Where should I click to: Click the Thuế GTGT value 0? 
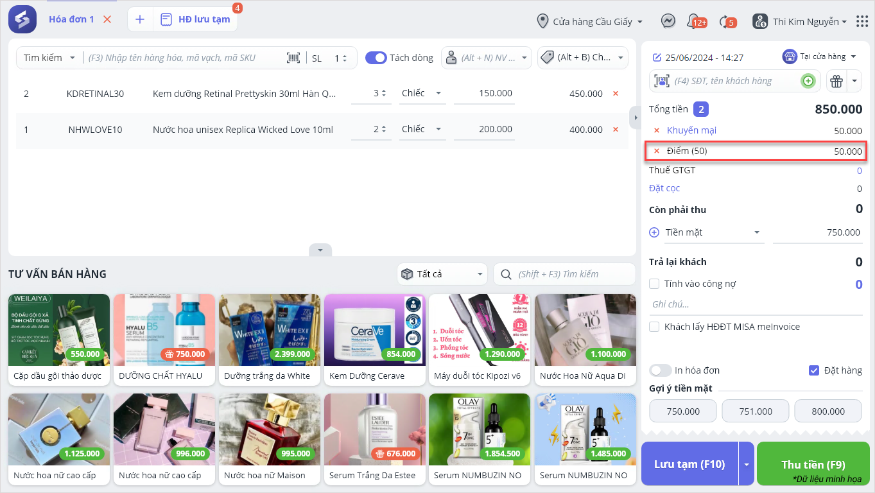[x=860, y=171]
